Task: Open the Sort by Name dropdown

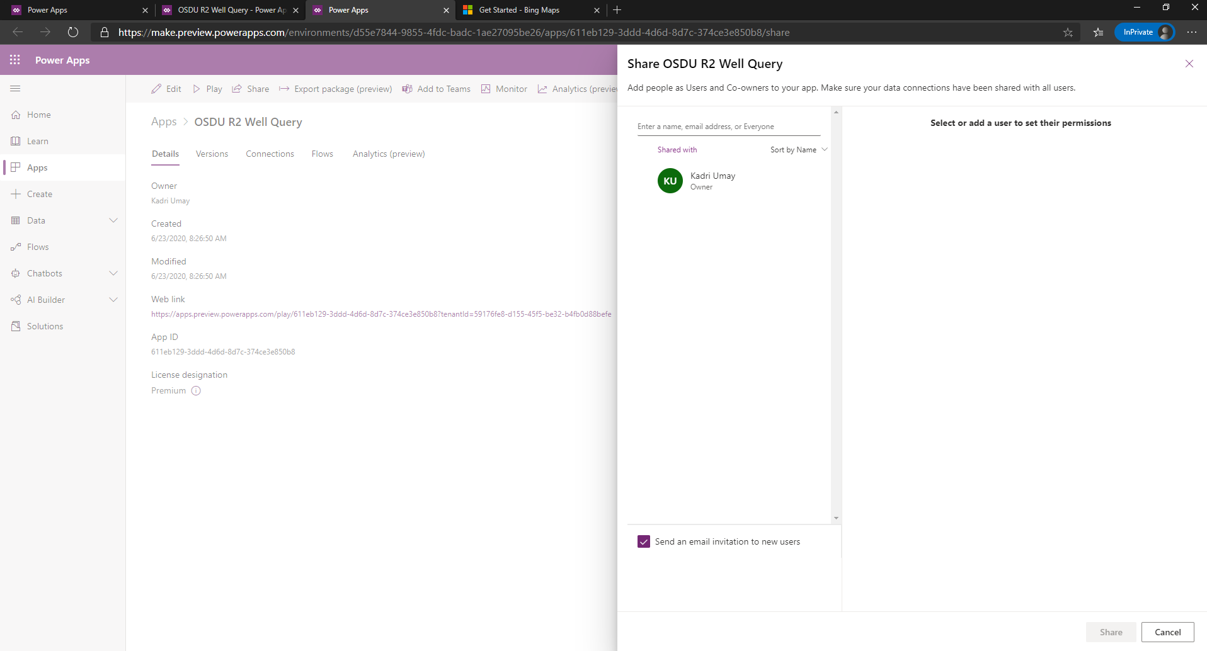Action: [798, 150]
